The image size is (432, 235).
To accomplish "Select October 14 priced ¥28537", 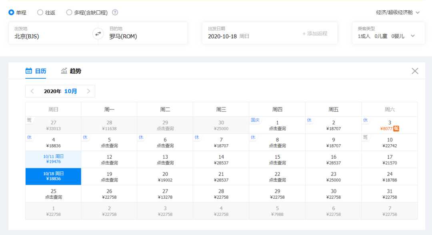I will [x=221, y=159].
